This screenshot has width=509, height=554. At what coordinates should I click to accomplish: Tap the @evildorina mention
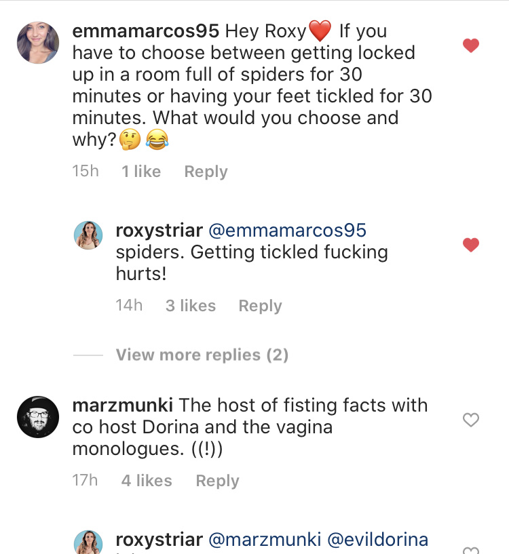pyautogui.click(x=378, y=540)
